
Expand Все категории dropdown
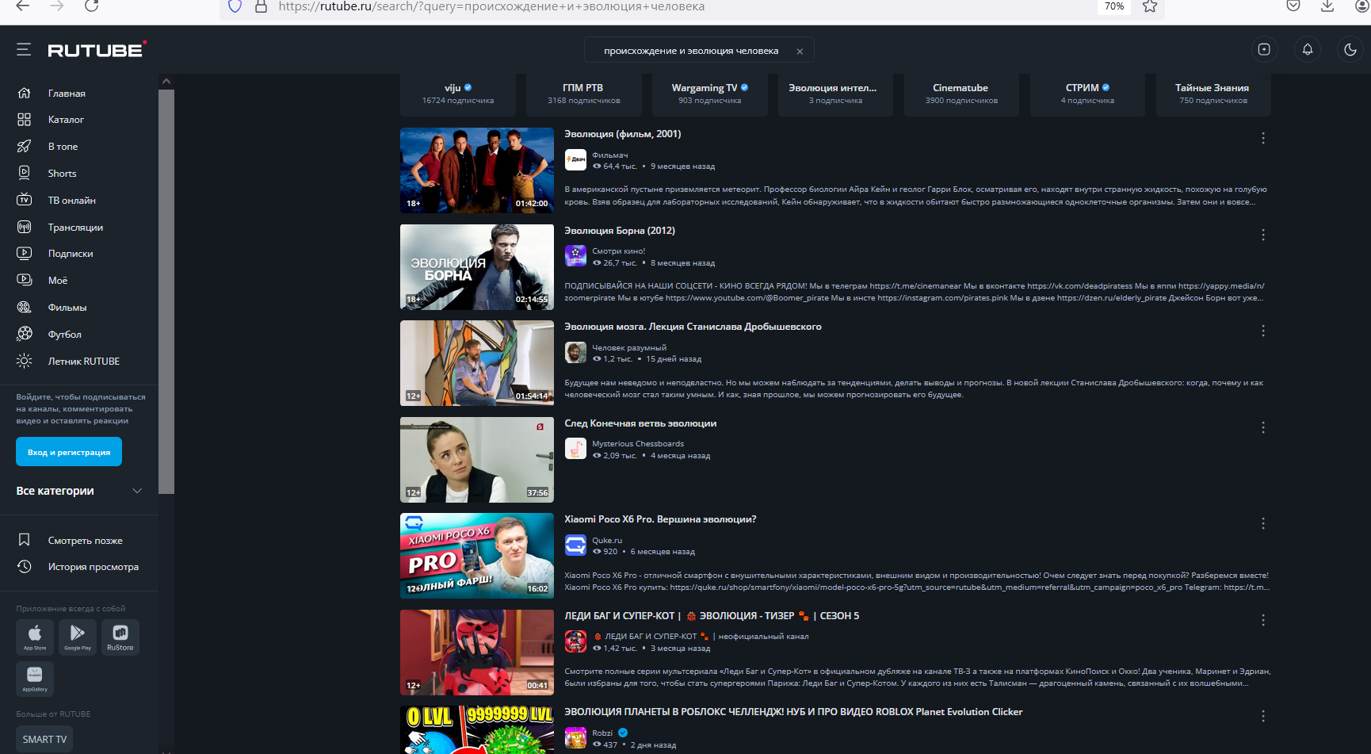[79, 491]
